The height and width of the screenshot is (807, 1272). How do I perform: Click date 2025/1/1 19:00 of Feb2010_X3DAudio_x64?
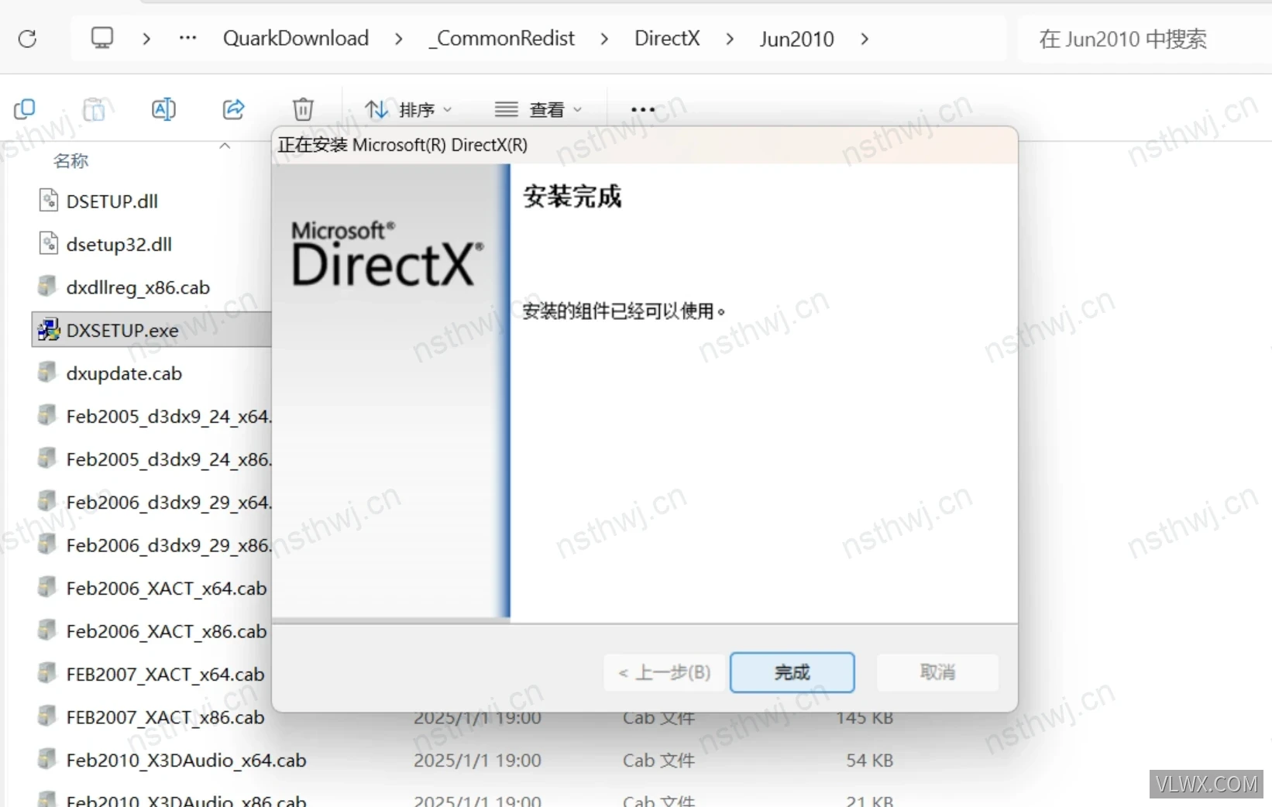pos(477,761)
